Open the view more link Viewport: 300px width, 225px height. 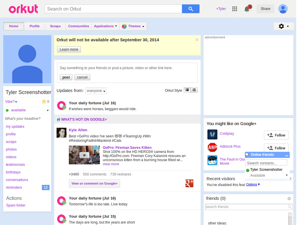(111, 164)
